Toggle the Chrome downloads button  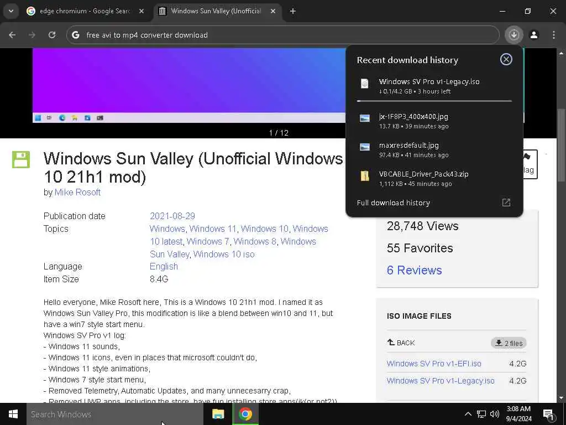[x=513, y=35]
